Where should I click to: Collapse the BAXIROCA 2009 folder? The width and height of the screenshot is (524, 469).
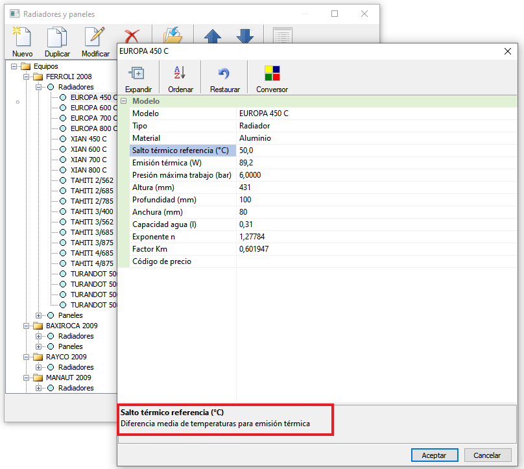[x=27, y=326]
